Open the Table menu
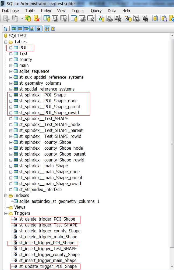The height and width of the screenshot is (270, 174). point(30,11)
